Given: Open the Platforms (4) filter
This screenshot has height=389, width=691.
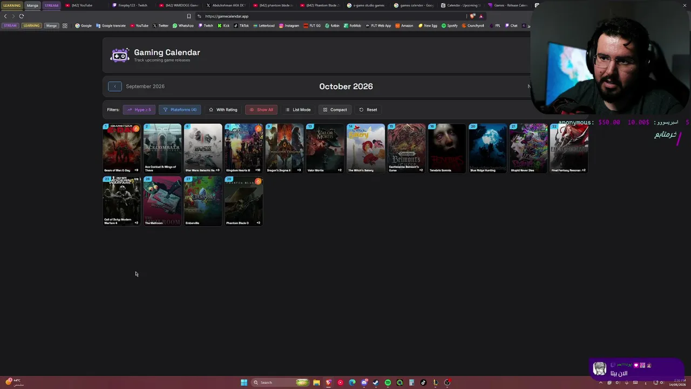Looking at the screenshot, I should (x=180, y=110).
